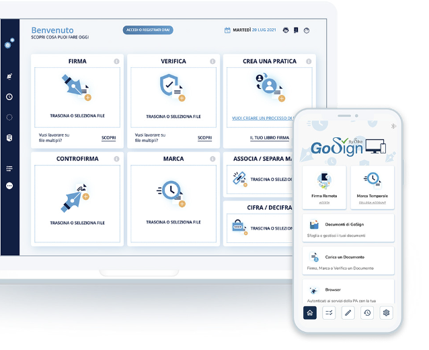Select checklist tab in phone bottom bar
This screenshot has width=429, height=350.
tap(329, 313)
